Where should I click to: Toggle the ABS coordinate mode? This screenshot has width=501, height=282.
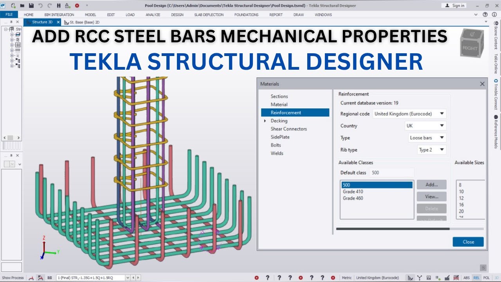point(467,278)
